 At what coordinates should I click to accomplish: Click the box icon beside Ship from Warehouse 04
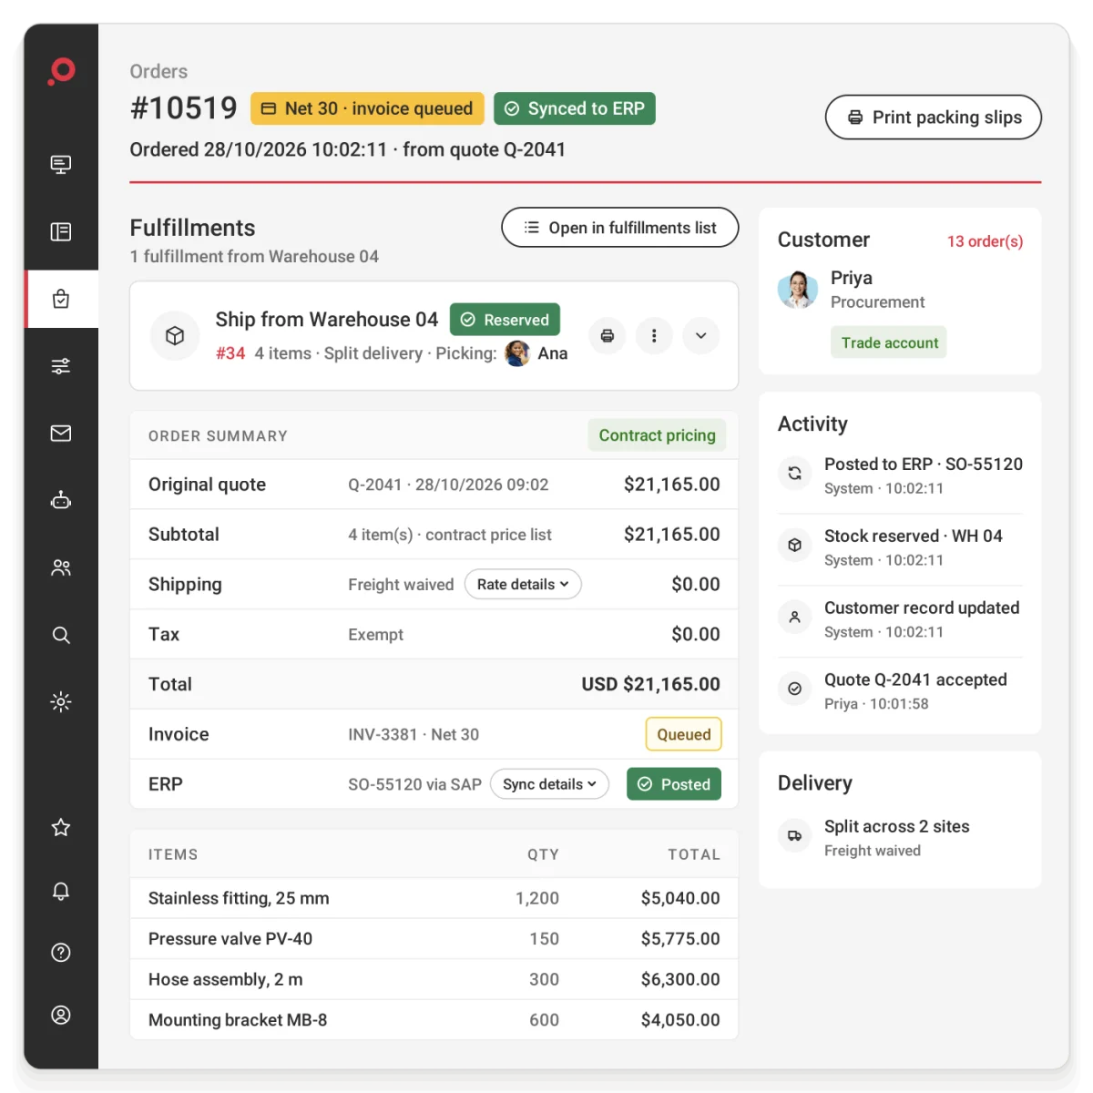point(175,336)
